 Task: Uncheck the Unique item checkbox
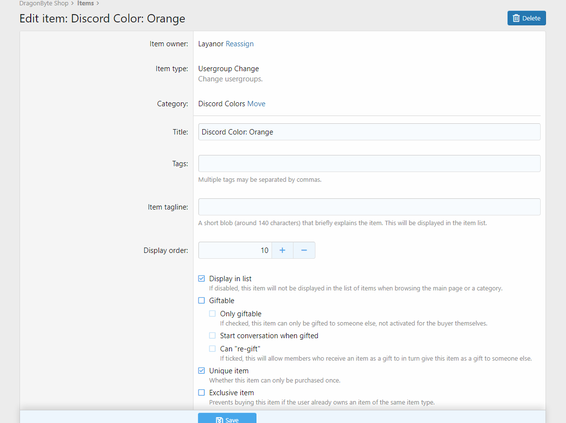coord(201,371)
